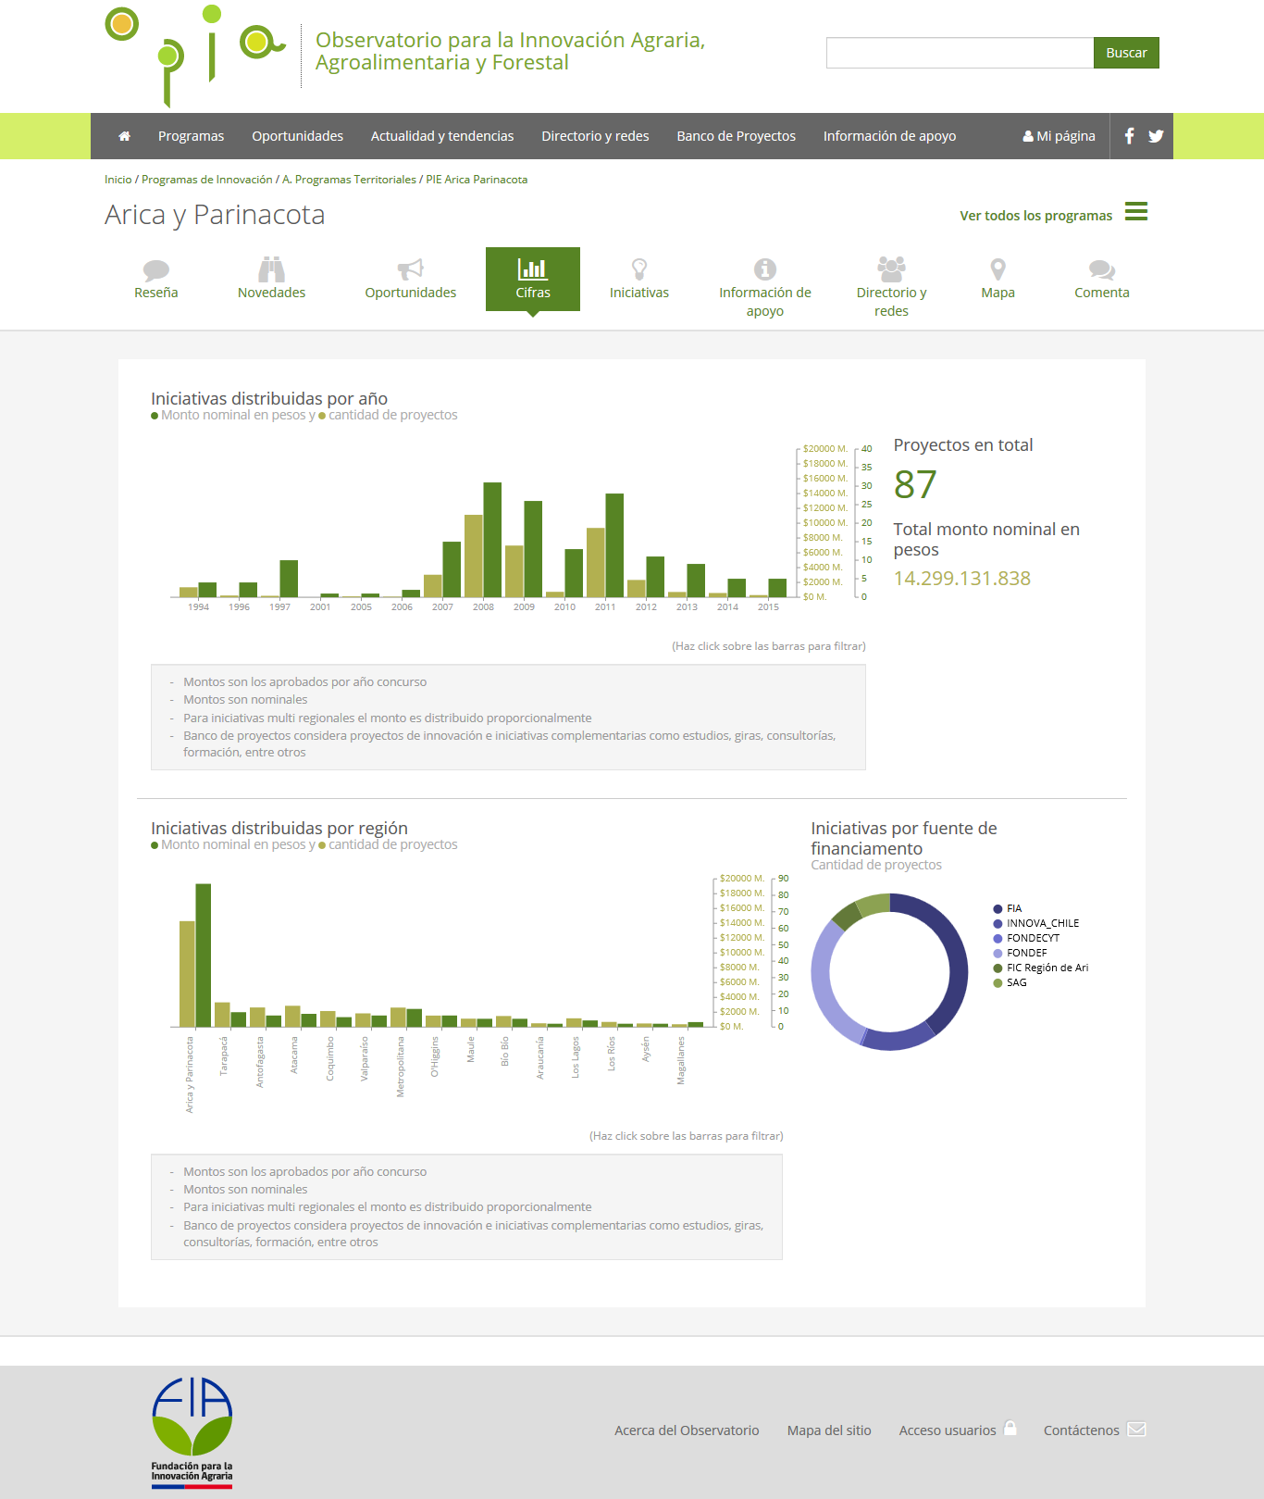This screenshot has height=1499, width=1264.
Task: Click the padlock icon next to Acceso usuarios
Action: (x=1010, y=1429)
